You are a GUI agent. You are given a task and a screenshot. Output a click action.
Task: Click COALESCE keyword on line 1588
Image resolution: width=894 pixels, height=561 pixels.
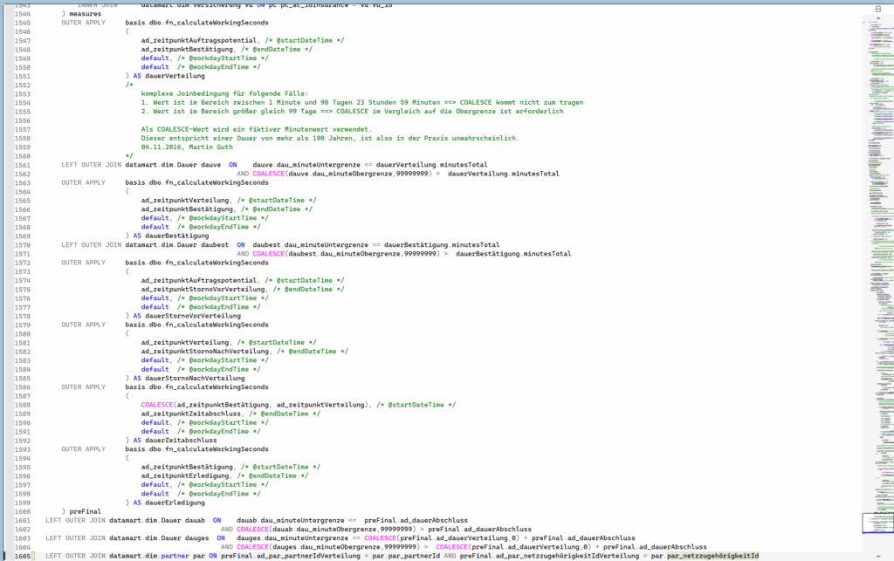[157, 405]
